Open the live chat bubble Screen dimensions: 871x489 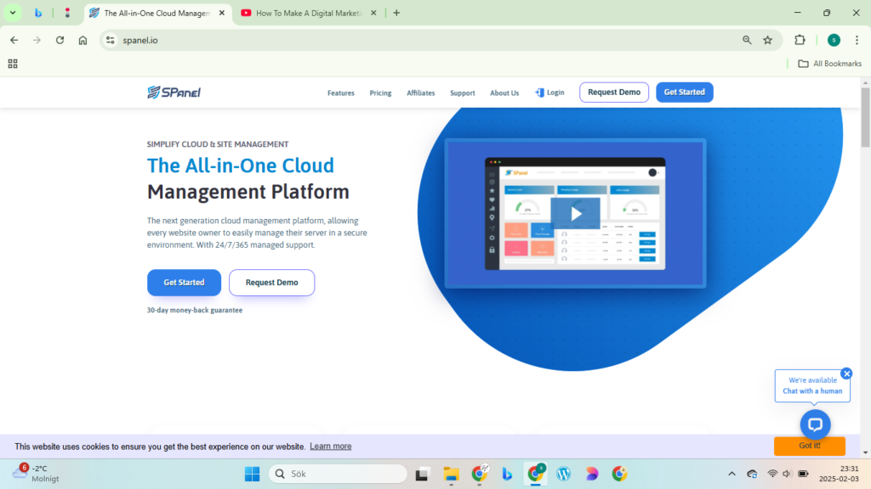pos(816,424)
